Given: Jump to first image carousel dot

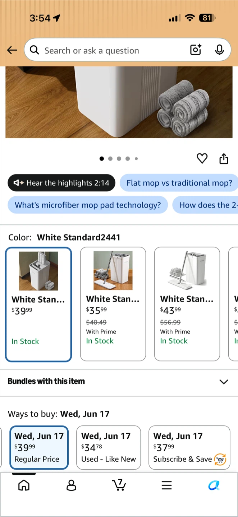Looking at the screenshot, I should coord(102,159).
